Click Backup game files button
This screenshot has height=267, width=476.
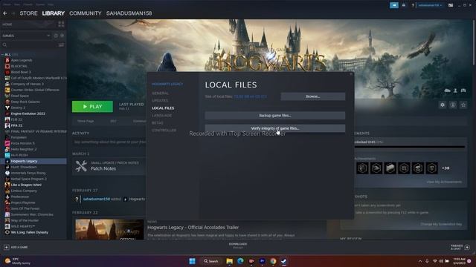pyautogui.click(x=274, y=116)
